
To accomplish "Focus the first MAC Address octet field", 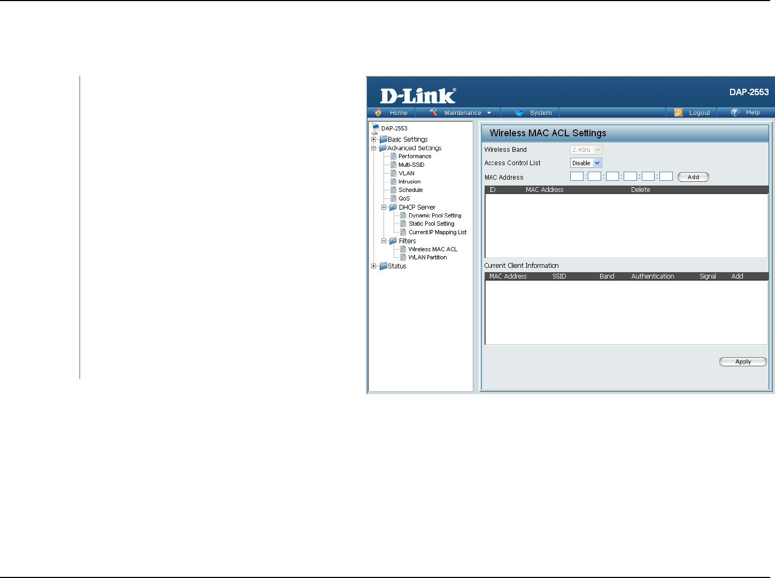I will (577, 176).
